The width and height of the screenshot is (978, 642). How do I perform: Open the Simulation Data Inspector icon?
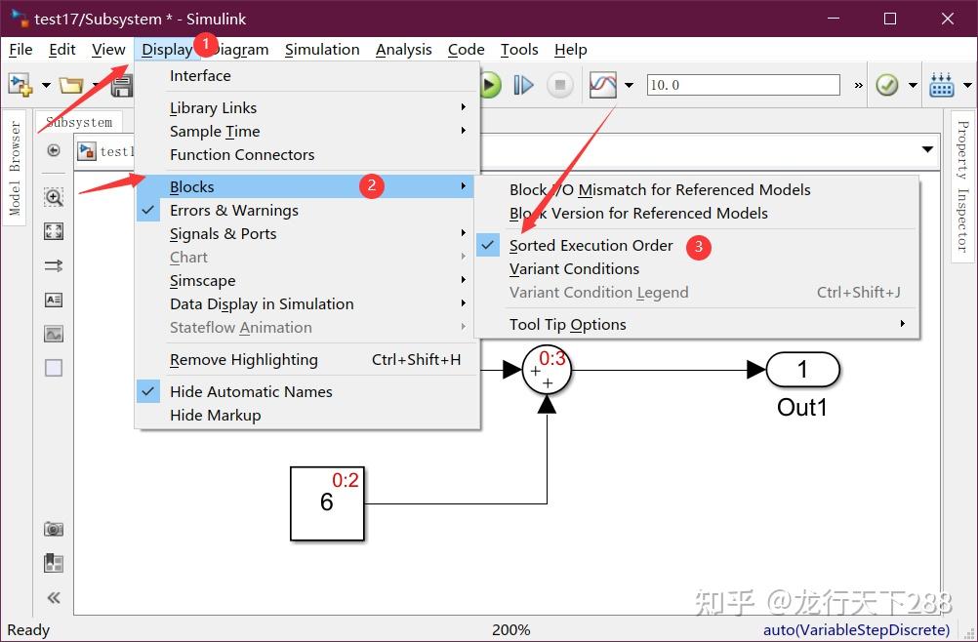[602, 85]
